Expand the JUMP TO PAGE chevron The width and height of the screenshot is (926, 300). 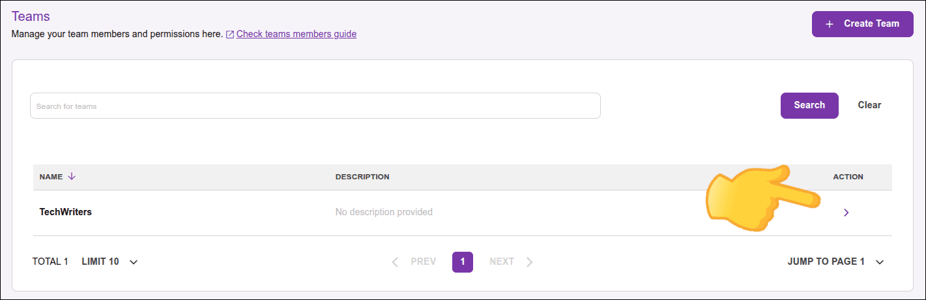[x=880, y=262]
